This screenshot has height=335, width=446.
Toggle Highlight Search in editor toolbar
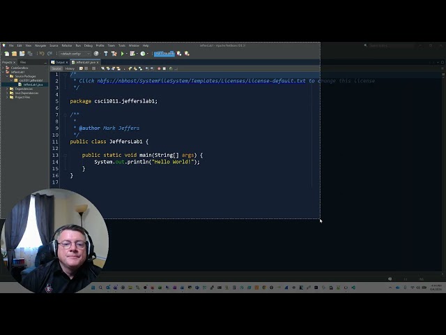point(118,68)
